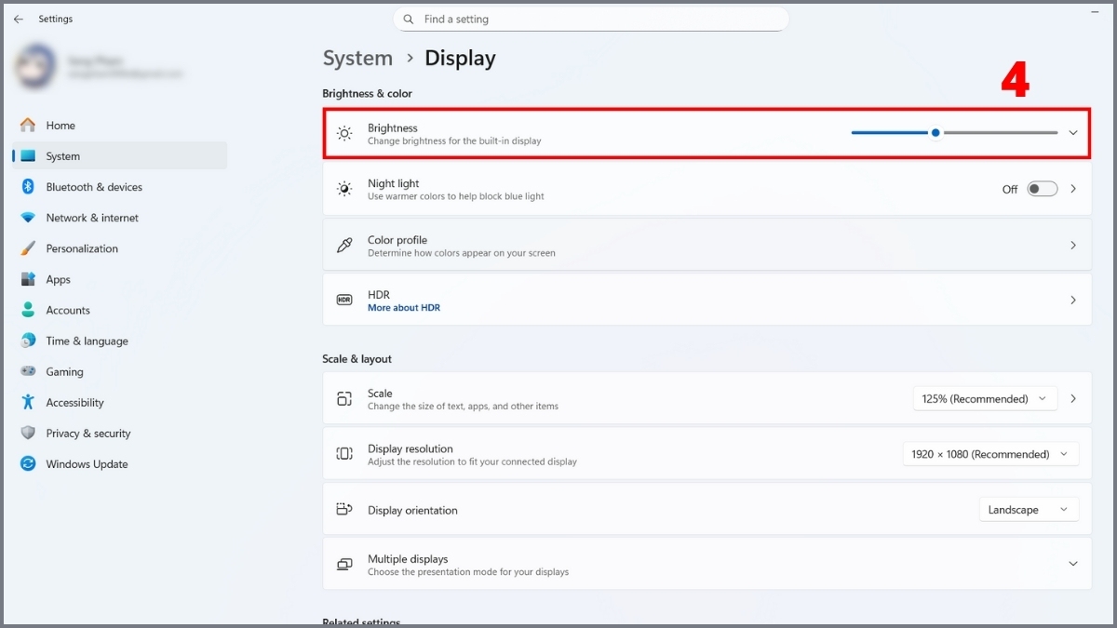The height and width of the screenshot is (628, 1117).
Task: Click the Find a setting search box
Action: tap(591, 20)
